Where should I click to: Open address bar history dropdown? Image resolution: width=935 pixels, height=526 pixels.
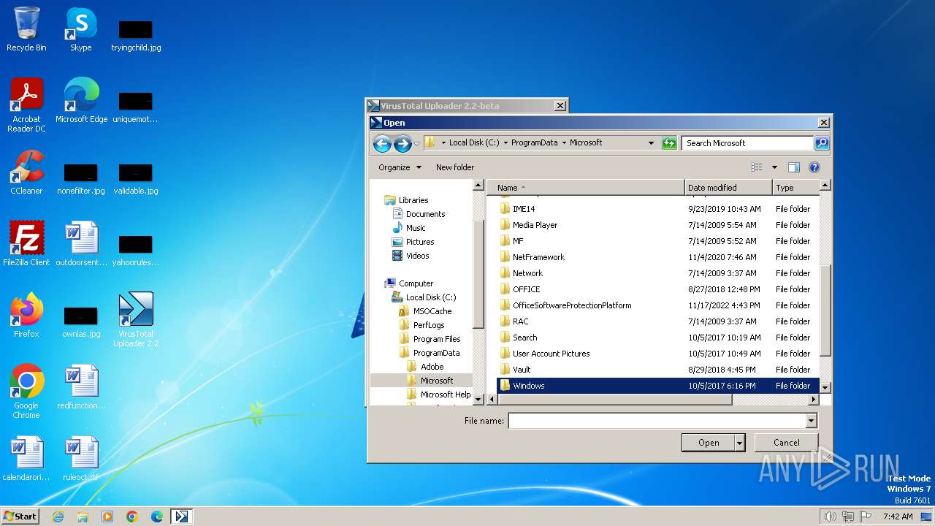click(651, 143)
